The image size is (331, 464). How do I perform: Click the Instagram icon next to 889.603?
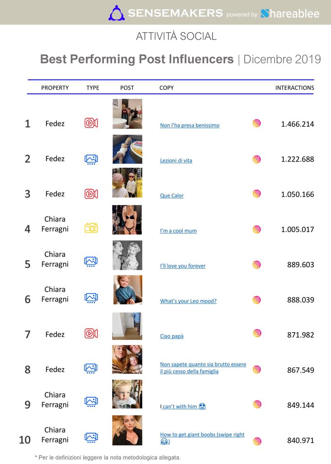tap(257, 265)
